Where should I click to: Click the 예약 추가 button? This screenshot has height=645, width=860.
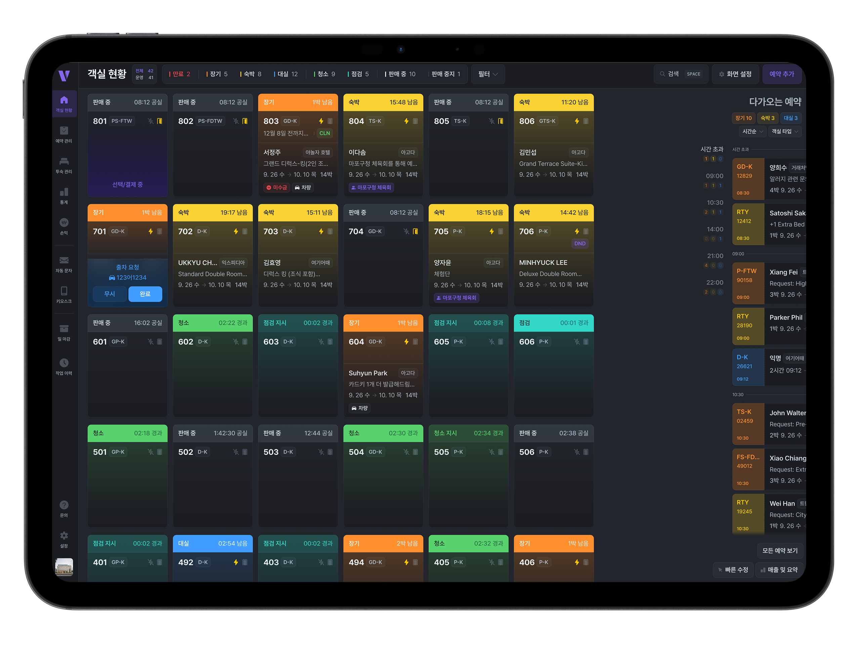[781, 74]
